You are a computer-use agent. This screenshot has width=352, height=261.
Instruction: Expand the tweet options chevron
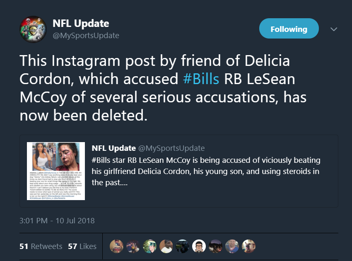334,29
